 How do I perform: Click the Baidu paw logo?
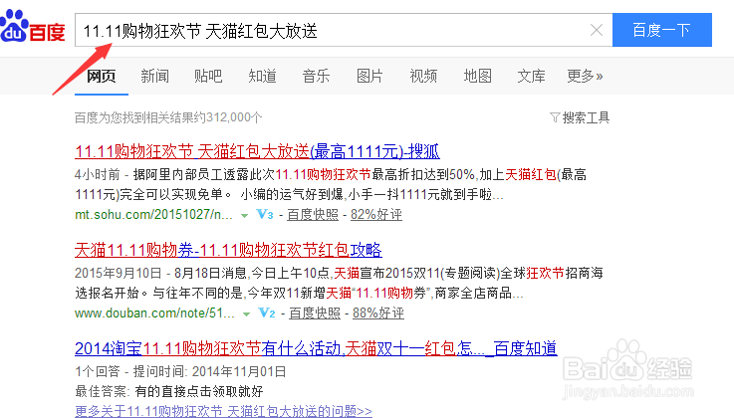coord(32,27)
